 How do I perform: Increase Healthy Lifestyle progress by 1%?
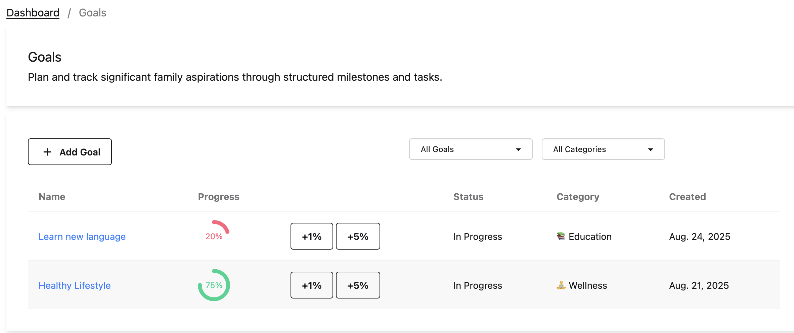pyautogui.click(x=312, y=285)
